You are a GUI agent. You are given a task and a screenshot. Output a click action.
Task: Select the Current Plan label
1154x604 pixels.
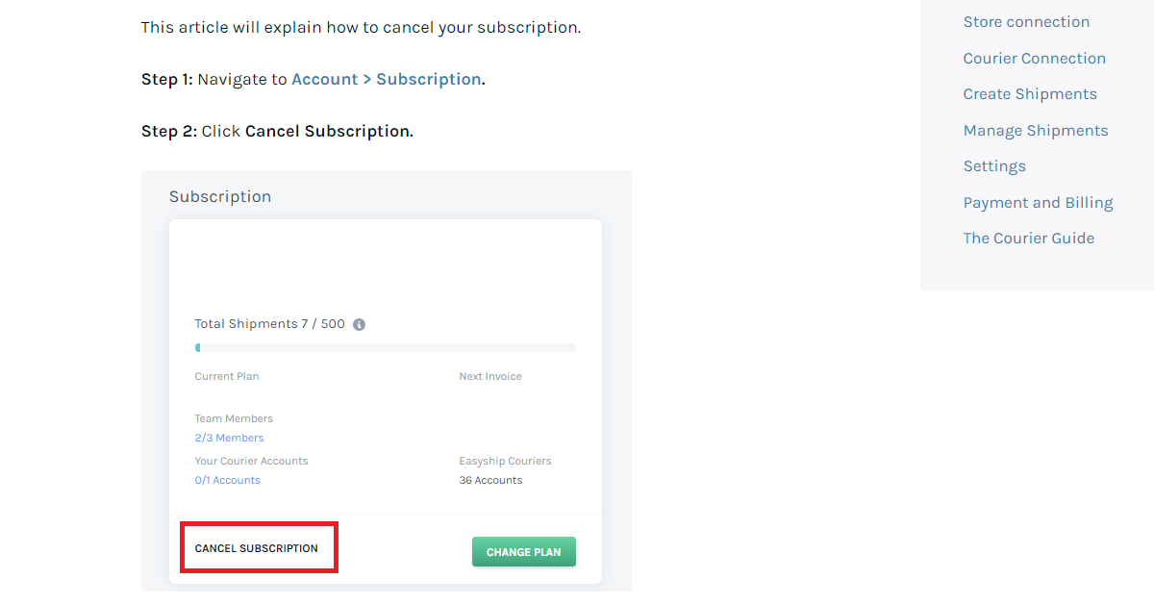click(x=227, y=376)
